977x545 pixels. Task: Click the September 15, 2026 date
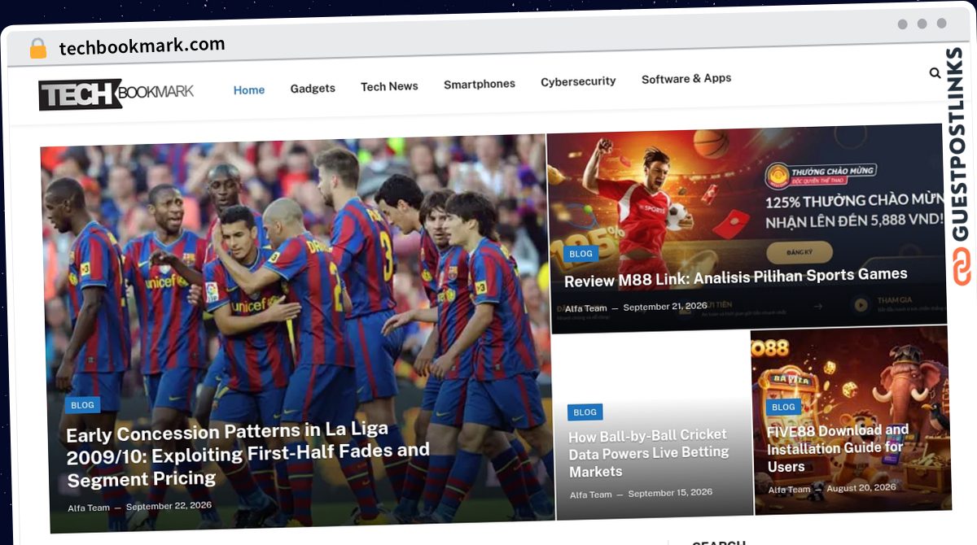(670, 493)
